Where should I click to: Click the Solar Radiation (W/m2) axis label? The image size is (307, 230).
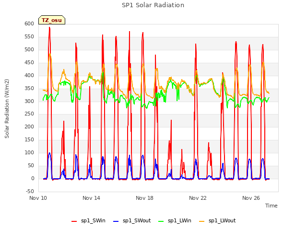[x=7, y=109]
